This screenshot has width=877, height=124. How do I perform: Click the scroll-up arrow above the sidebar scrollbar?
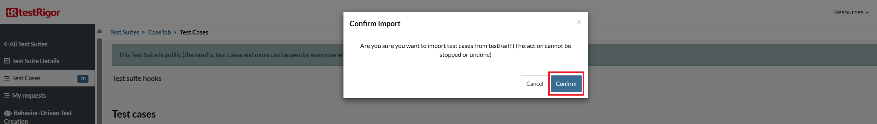pyautogui.click(x=99, y=31)
